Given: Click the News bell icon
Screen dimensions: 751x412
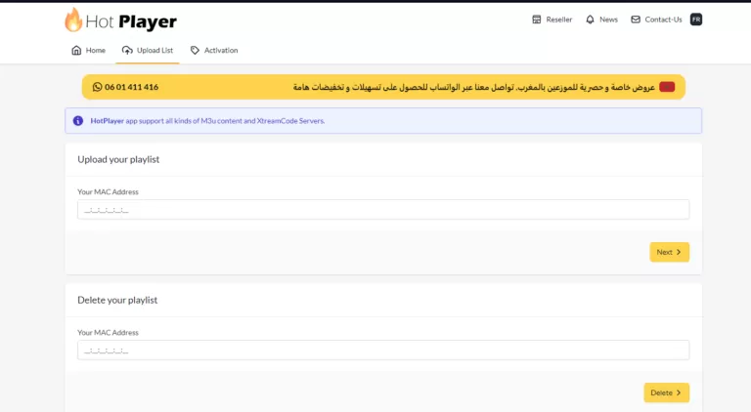Looking at the screenshot, I should pyautogui.click(x=590, y=20).
